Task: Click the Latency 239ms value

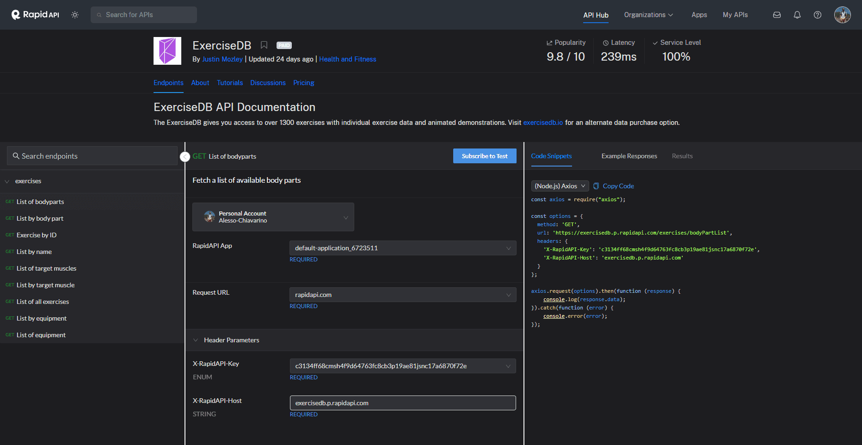Action: point(619,57)
